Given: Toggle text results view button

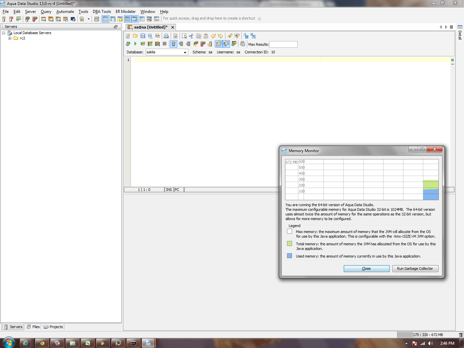Looking at the screenshot, I should click(226, 44).
